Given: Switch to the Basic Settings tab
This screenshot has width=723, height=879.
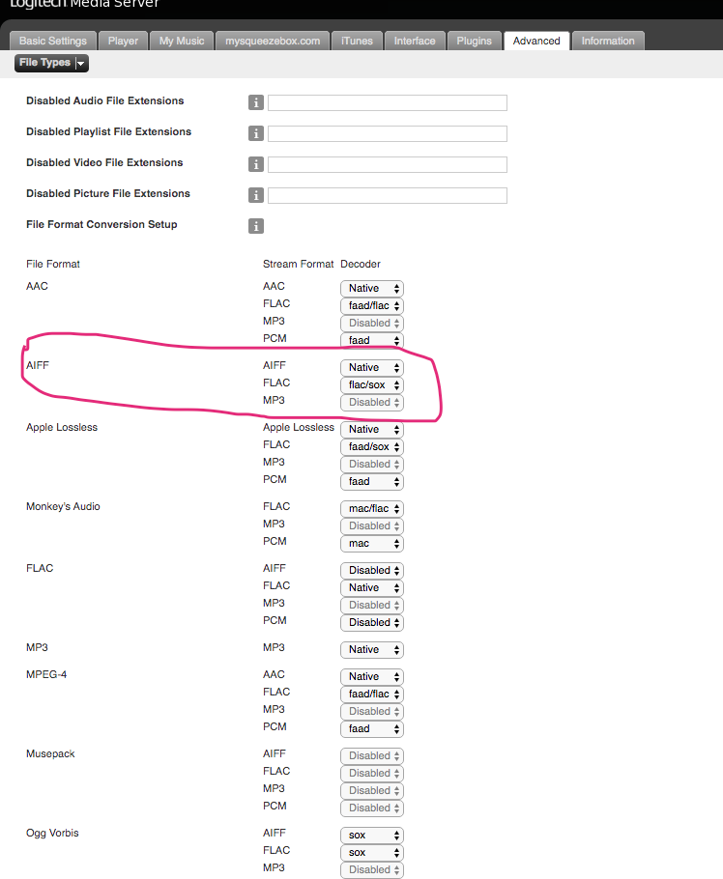Looking at the screenshot, I should [x=53, y=41].
